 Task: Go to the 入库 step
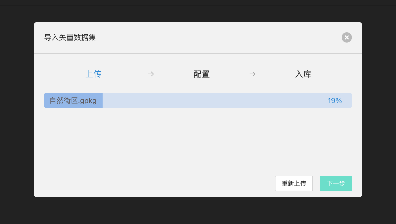tap(303, 74)
